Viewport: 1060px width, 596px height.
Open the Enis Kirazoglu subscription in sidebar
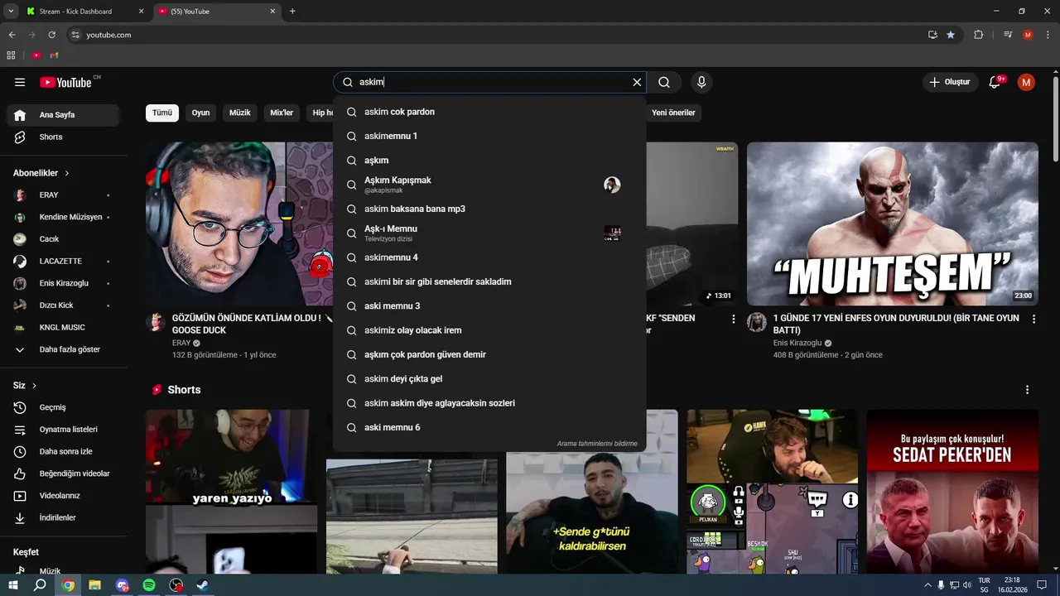[65, 283]
